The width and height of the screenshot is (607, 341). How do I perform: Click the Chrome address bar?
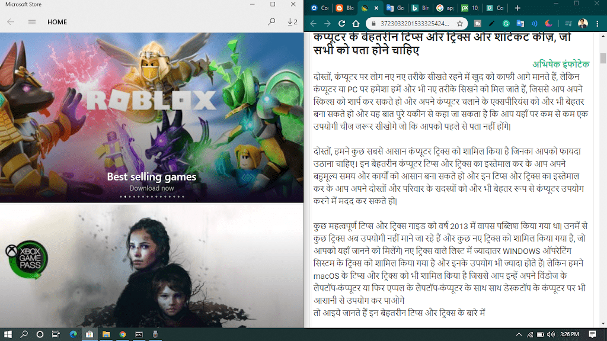(x=409, y=24)
